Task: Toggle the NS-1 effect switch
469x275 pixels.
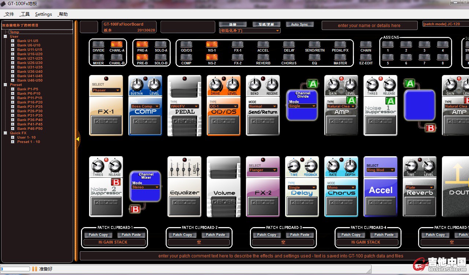Action: tap(212, 45)
